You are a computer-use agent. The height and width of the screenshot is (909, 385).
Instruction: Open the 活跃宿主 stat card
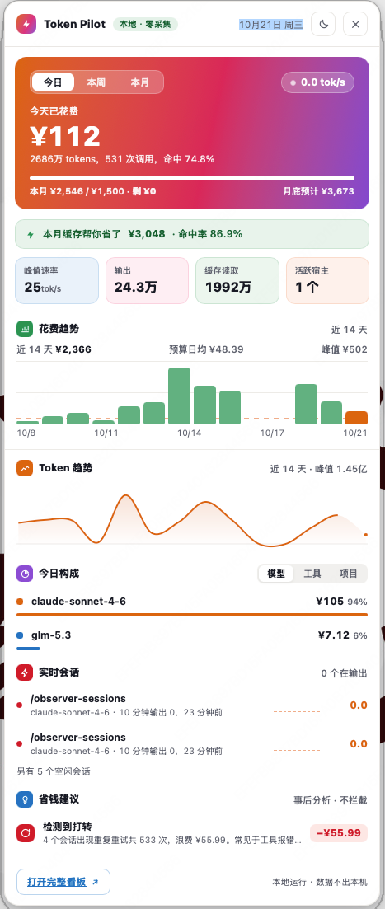pyautogui.click(x=327, y=280)
